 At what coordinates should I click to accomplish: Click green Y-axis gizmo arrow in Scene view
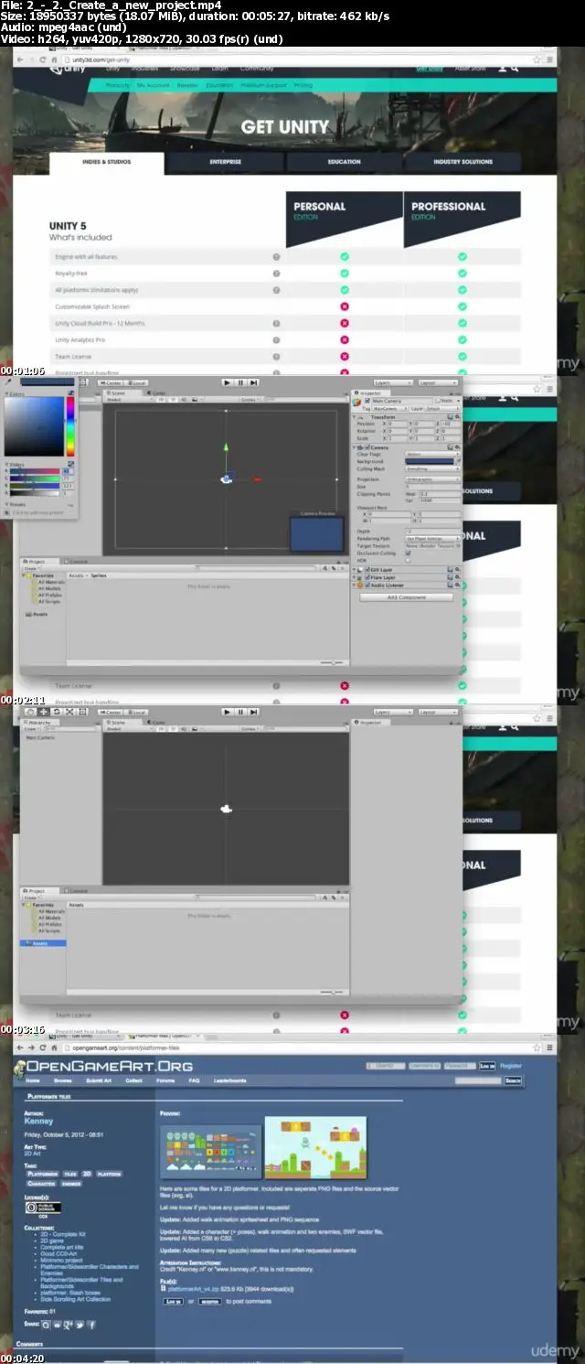[x=226, y=447]
